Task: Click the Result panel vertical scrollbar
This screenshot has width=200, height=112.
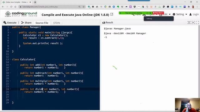Action: click(x=199, y=67)
